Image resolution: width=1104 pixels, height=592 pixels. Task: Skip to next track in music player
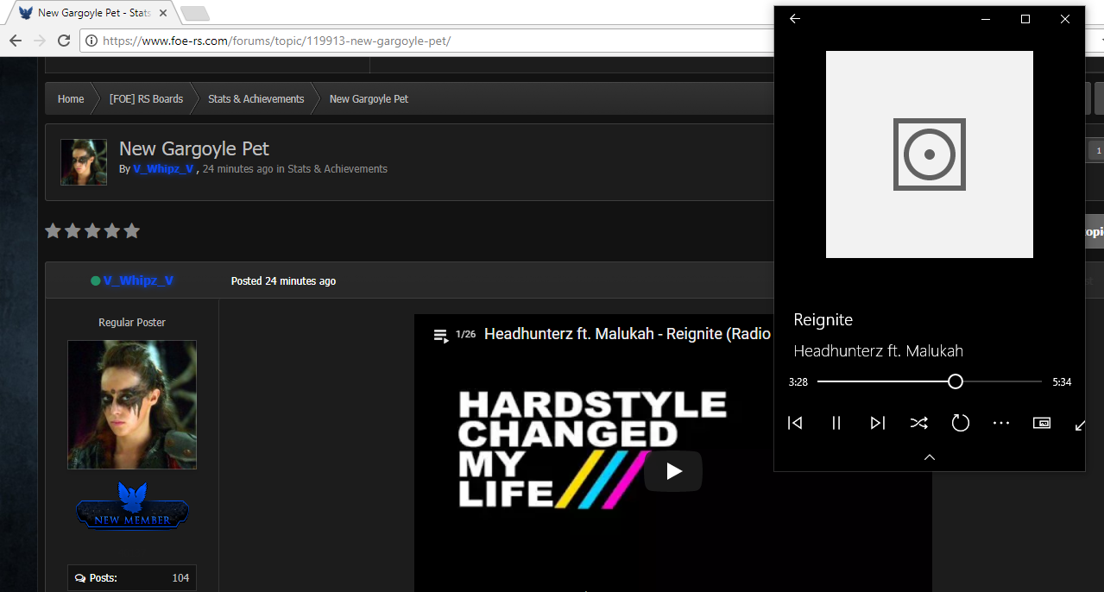click(x=878, y=423)
